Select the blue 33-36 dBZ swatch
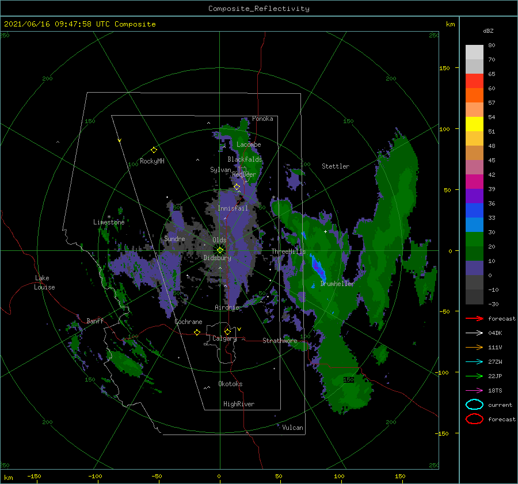 [474, 210]
